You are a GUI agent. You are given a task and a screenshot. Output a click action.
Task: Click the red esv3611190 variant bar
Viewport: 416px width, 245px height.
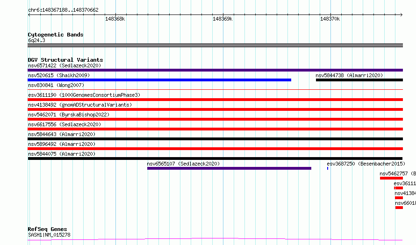click(x=215, y=100)
